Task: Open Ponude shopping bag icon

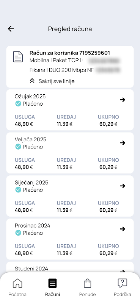Action: tap(87, 283)
